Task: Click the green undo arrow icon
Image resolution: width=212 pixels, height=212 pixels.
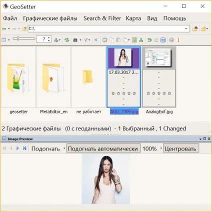Action: click(x=149, y=40)
